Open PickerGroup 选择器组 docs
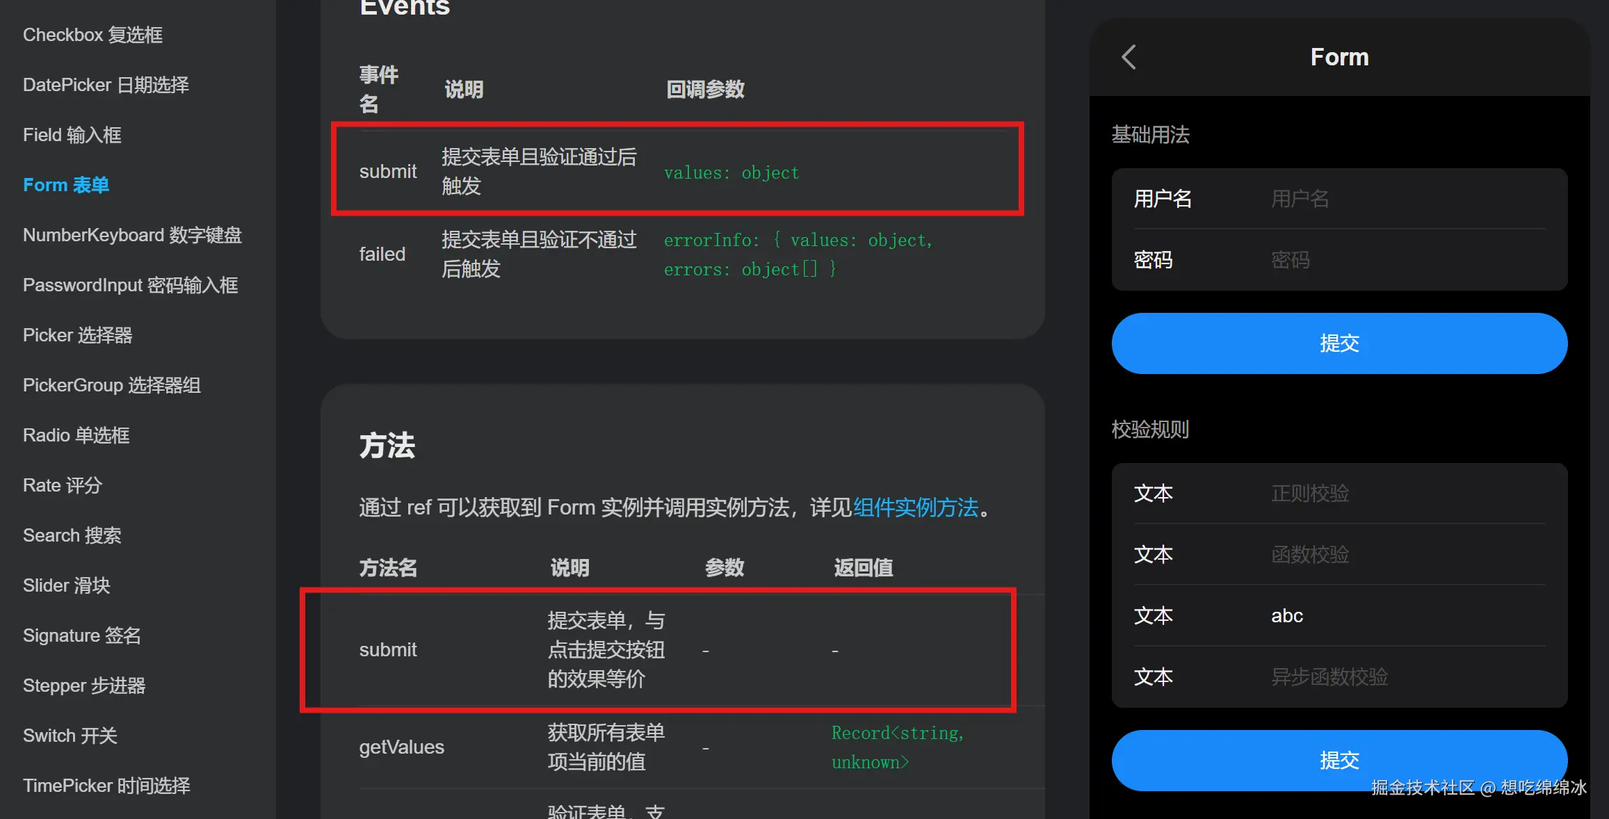 click(x=111, y=384)
